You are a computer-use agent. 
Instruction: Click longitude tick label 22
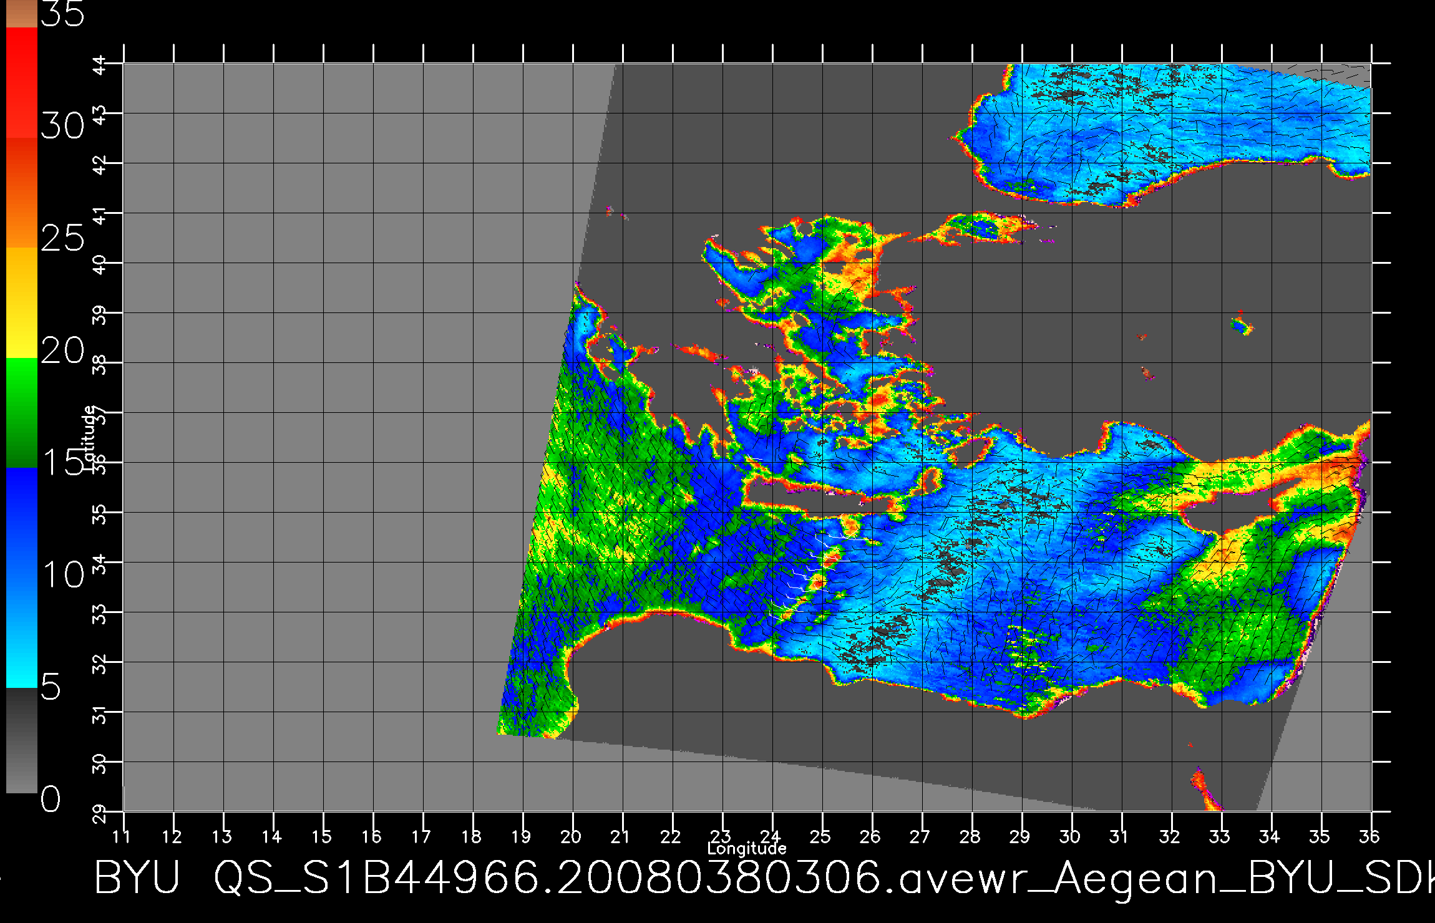pos(671,836)
